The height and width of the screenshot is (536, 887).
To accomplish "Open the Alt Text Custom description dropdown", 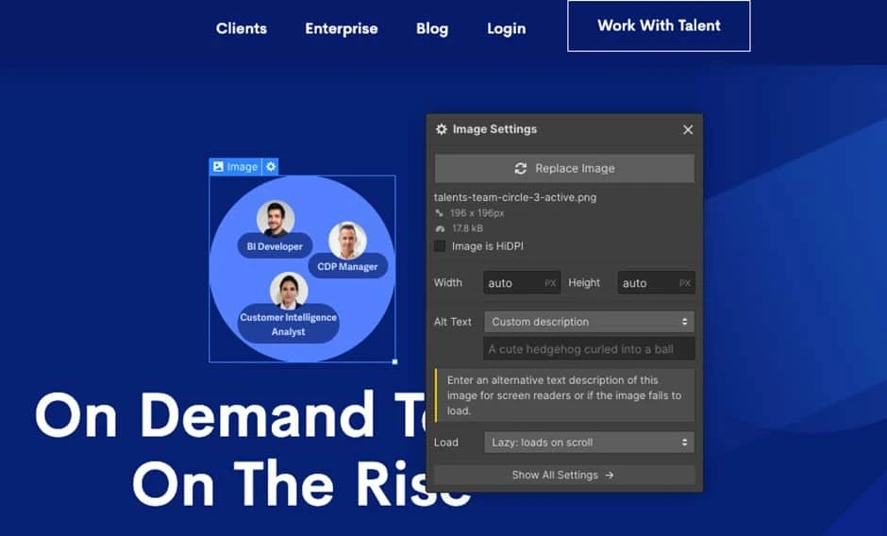I will (589, 322).
